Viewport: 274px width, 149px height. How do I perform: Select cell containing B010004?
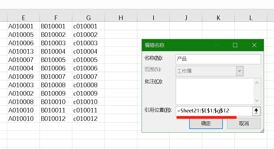pos(56,51)
